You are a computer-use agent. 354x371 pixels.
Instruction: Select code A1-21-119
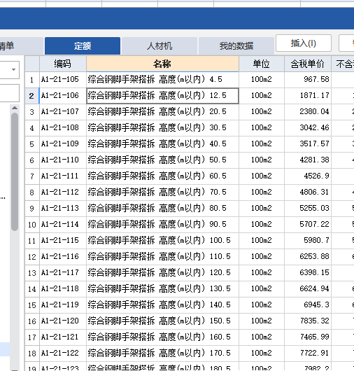tap(60, 304)
